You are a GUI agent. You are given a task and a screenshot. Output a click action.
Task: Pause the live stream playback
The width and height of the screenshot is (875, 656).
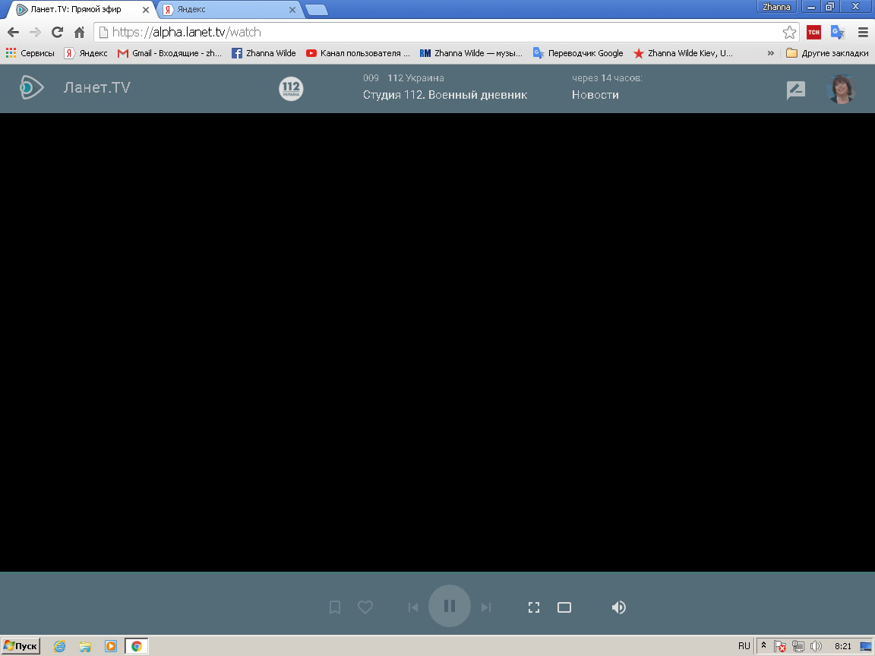(449, 606)
